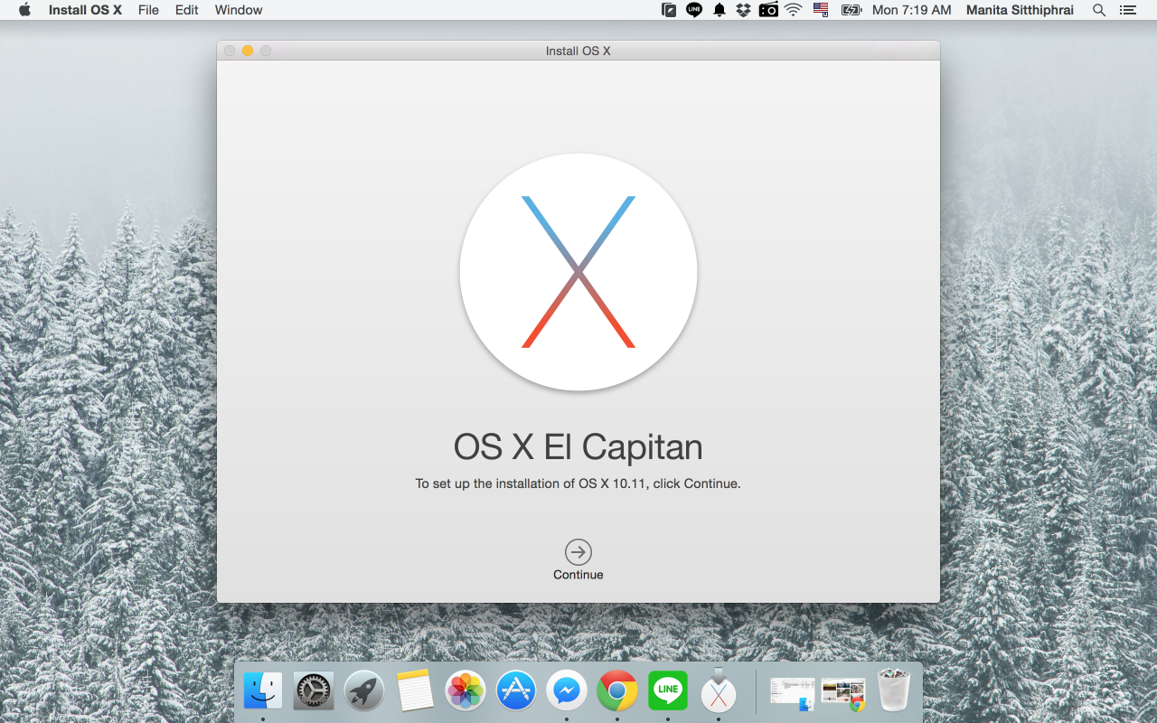The height and width of the screenshot is (723, 1157).
Task: Open Messenger in the Dock
Action: click(x=567, y=691)
